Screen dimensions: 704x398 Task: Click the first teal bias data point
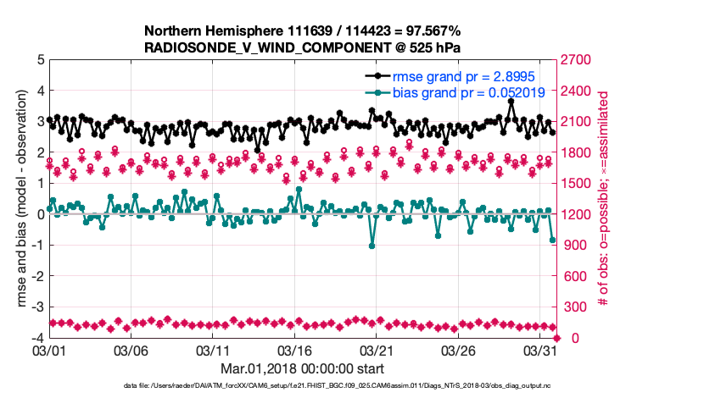[x=49, y=209]
